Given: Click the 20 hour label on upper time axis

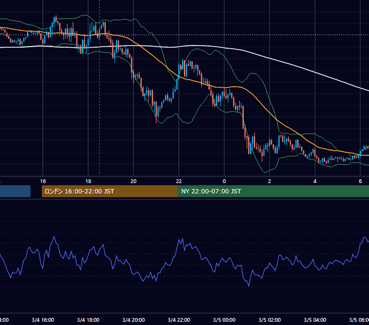Looking at the screenshot, I should click(133, 181).
